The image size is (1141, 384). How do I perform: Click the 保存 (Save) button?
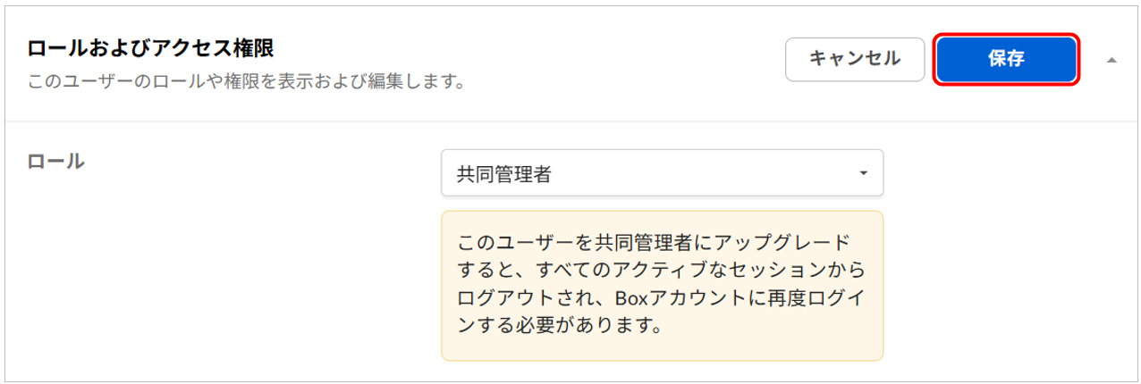tap(1006, 60)
